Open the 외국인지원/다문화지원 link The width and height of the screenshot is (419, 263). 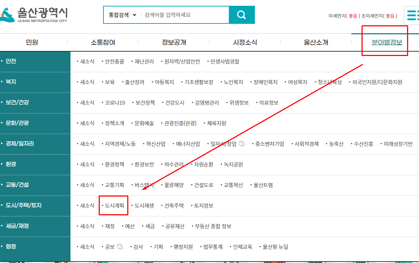[x=377, y=82]
